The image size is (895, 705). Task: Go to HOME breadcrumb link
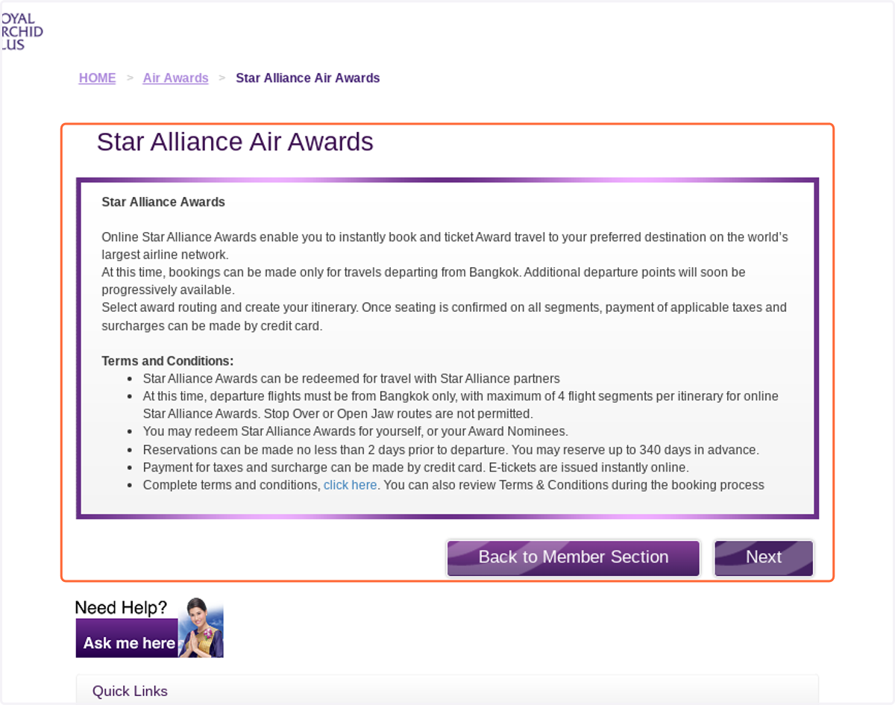tap(97, 78)
